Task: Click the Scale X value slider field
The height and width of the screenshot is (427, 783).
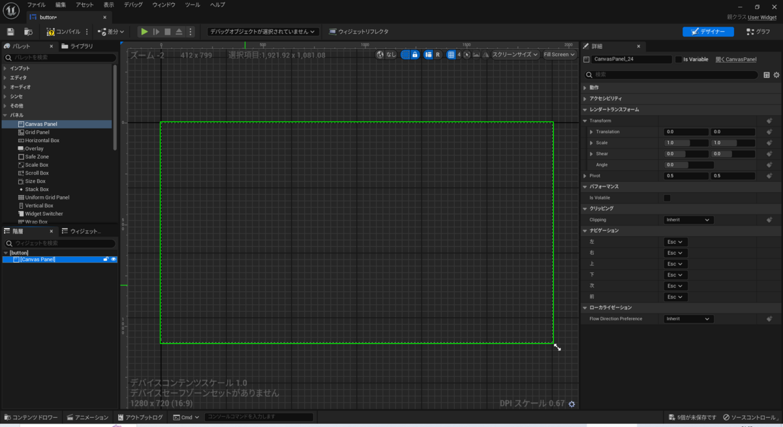Action: tap(685, 143)
